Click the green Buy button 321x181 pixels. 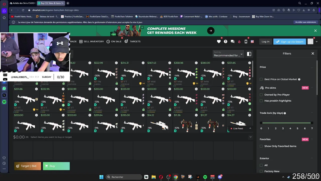pos(56,166)
